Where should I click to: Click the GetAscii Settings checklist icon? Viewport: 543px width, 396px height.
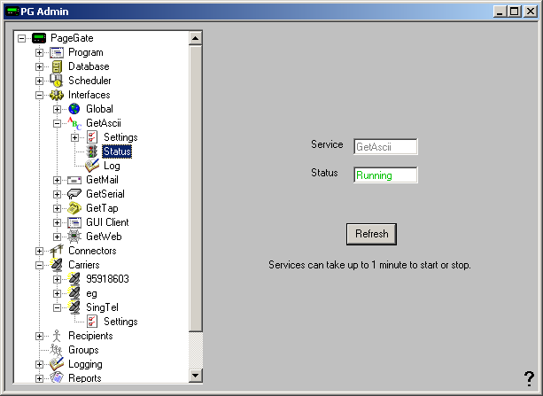click(x=92, y=137)
